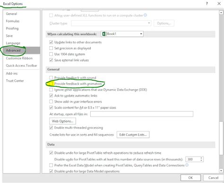Click Edit Custom Lists button
Viewport: 224px width, 183px height.
tap(133, 135)
